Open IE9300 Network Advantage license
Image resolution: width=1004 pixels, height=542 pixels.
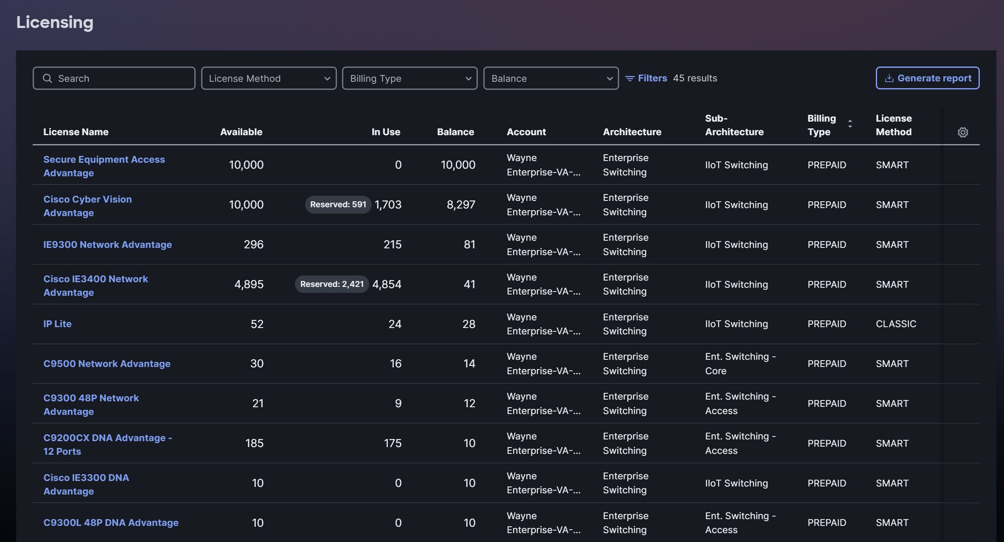(107, 245)
